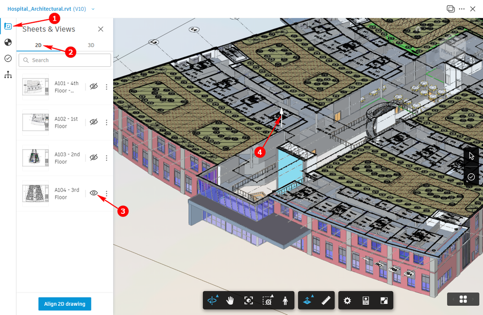Image resolution: width=483 pixels, height=315 pixels.
Task: Select the 2D tab
Action: 38,45
